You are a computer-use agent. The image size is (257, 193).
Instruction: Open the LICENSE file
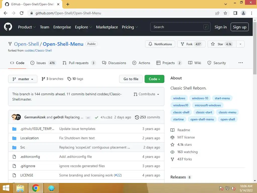click(27, 175)
